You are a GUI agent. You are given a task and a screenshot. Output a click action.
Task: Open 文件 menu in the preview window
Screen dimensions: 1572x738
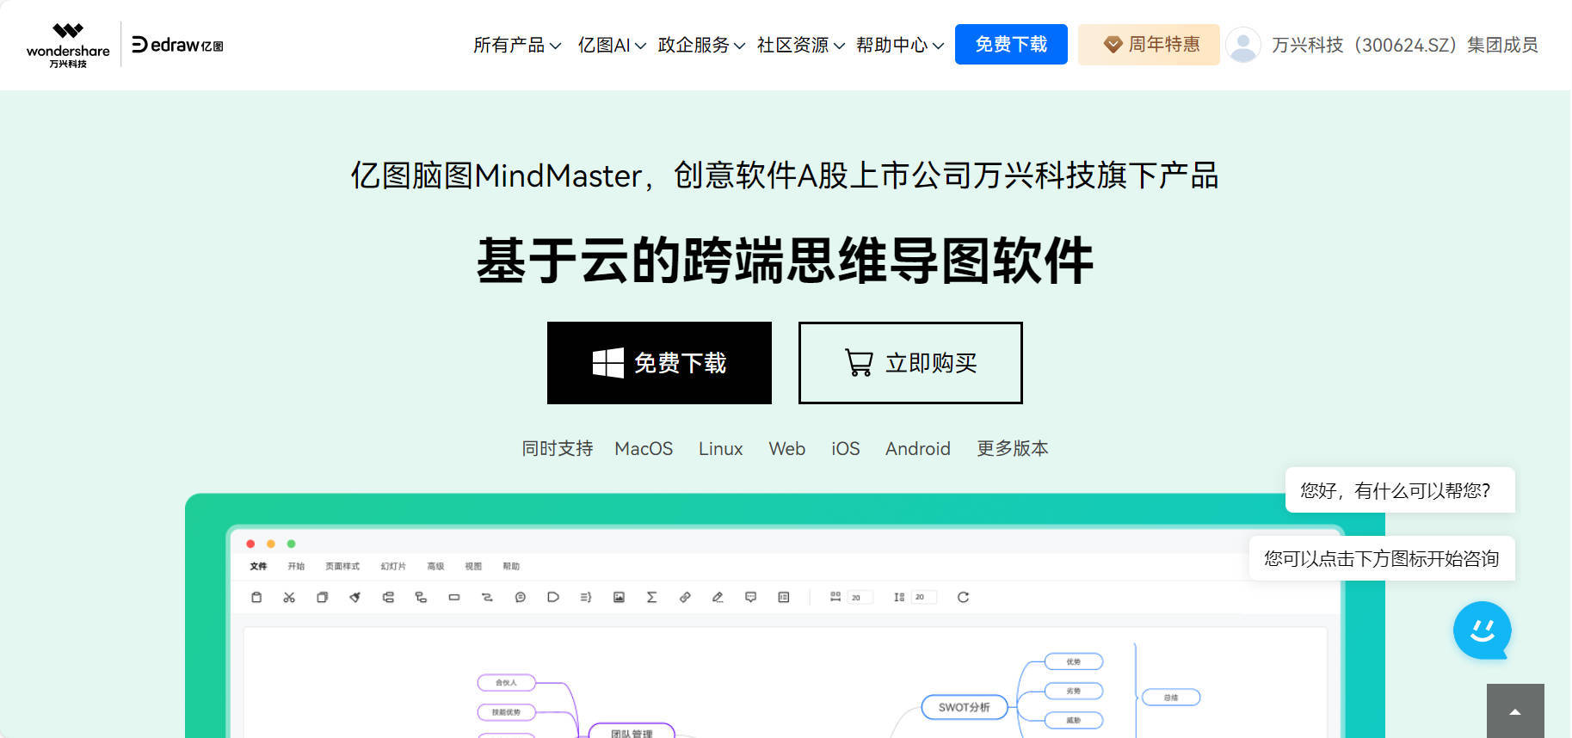click(x=258, y=566)
